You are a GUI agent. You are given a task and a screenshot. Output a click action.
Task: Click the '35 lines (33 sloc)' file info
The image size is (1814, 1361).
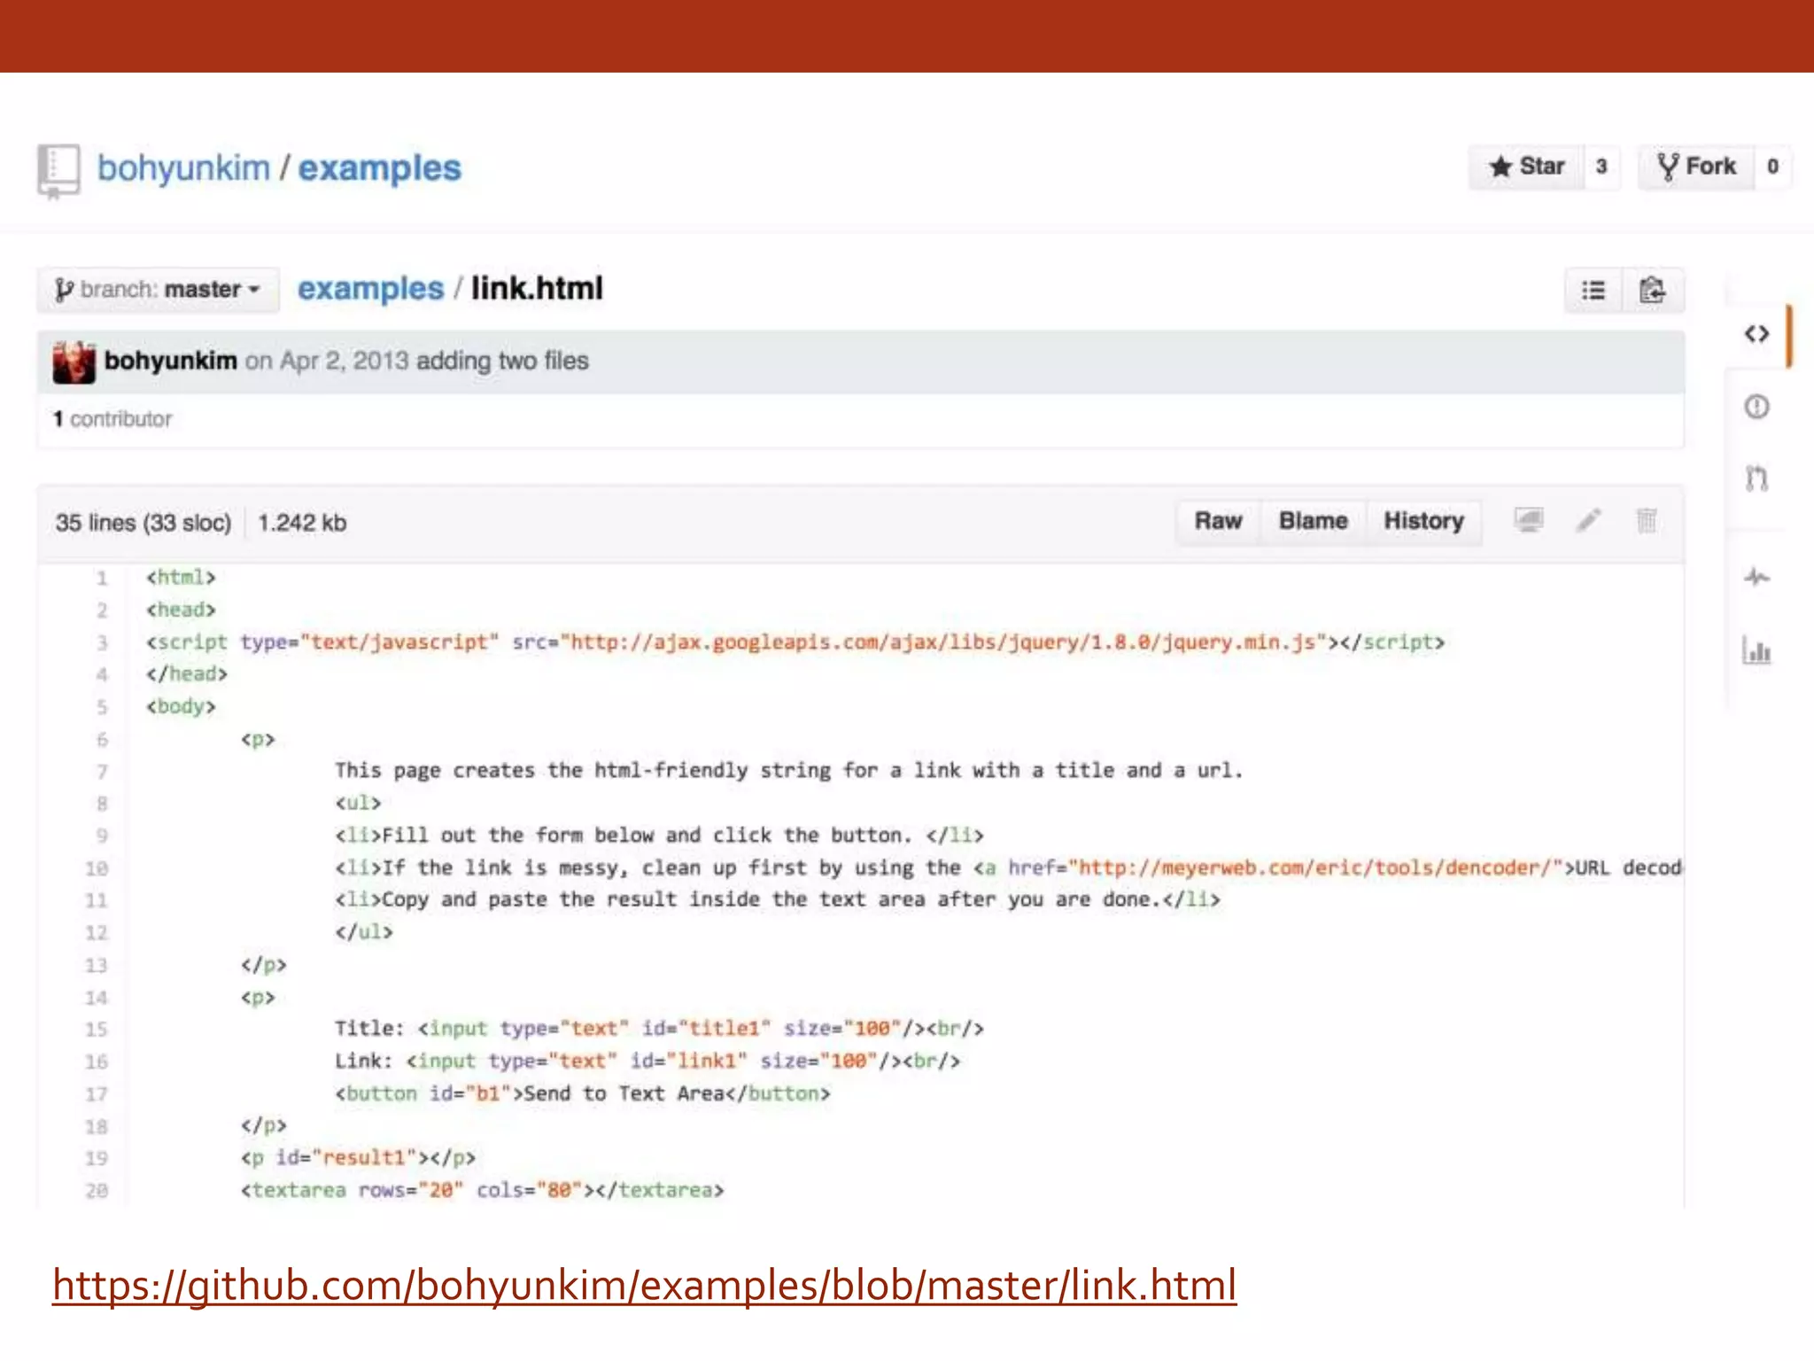point(143,523)
